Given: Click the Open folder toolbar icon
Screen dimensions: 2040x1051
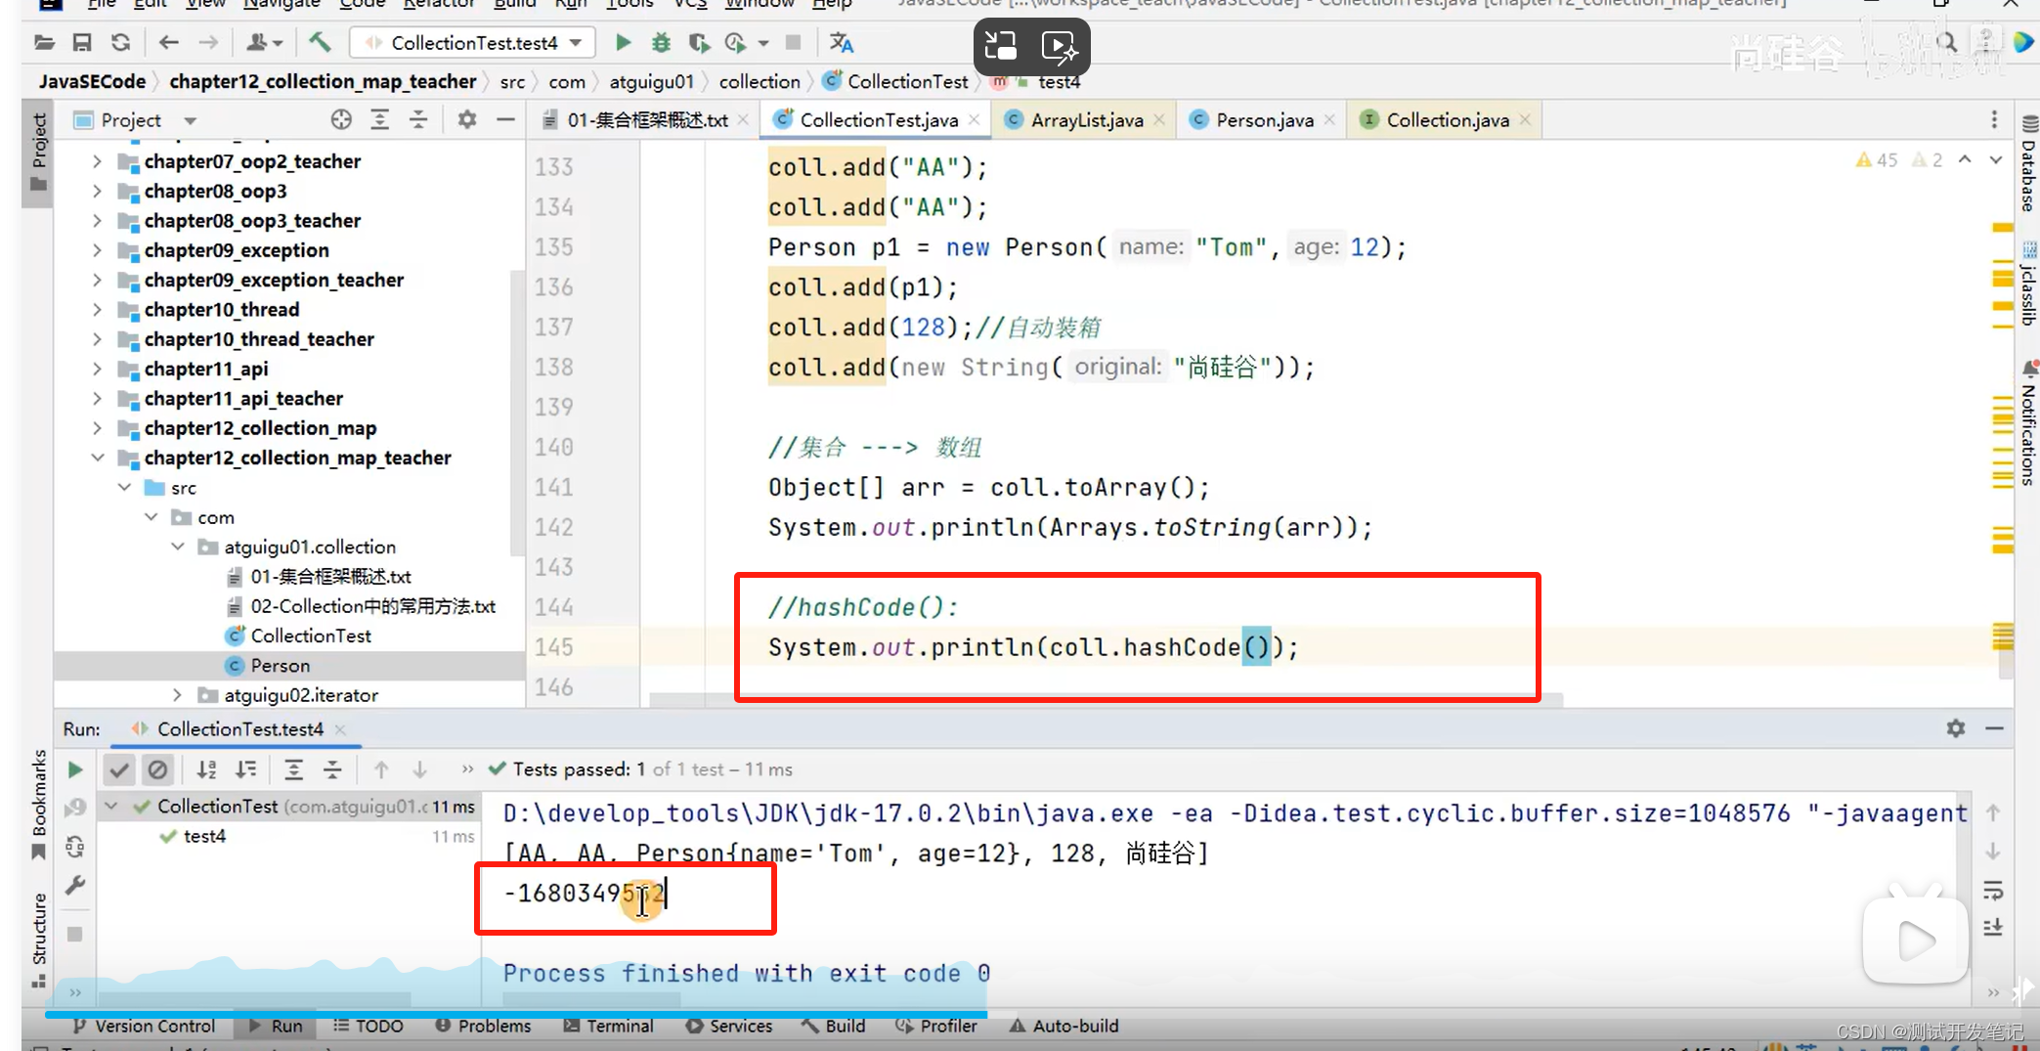Looking at the screenshot, I should pyautogui.click(x=44, y=43).
